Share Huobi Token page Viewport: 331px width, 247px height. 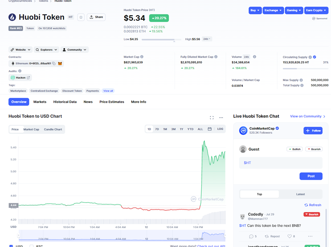[x=96, y=17]
